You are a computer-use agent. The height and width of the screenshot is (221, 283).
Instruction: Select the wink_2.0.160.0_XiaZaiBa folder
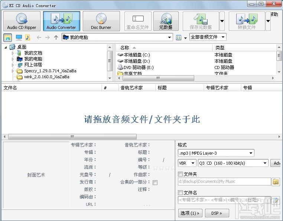tap(47, 77)
